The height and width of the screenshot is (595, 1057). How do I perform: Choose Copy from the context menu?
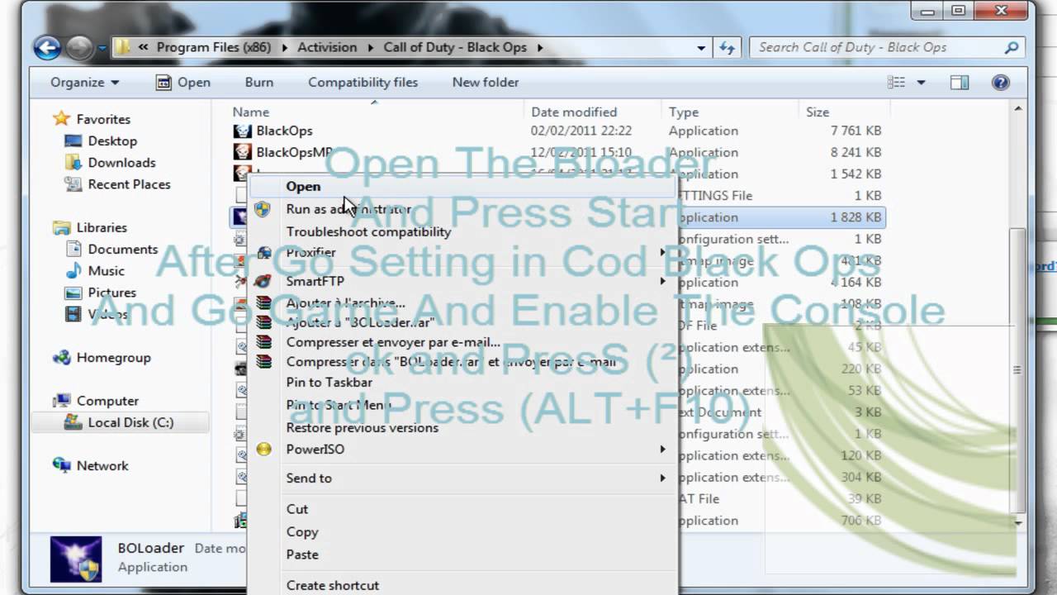pos(301,531)
